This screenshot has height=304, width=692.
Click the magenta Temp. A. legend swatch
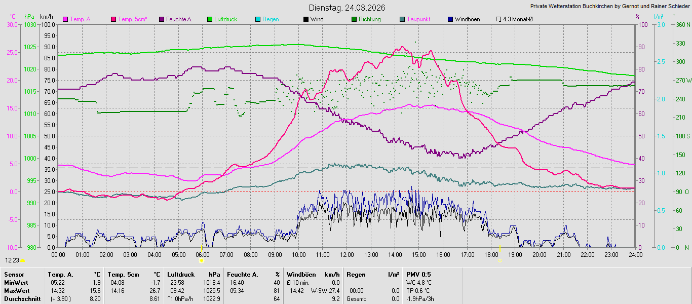(65, 19)
